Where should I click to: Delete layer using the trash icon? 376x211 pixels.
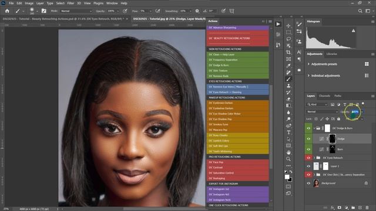[x=367, y=207]
